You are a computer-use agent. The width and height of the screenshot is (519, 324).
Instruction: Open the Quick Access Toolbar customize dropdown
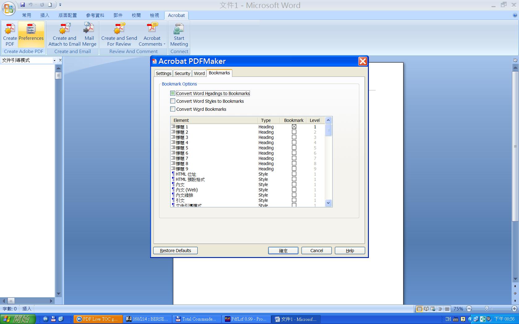pos(60,5)
